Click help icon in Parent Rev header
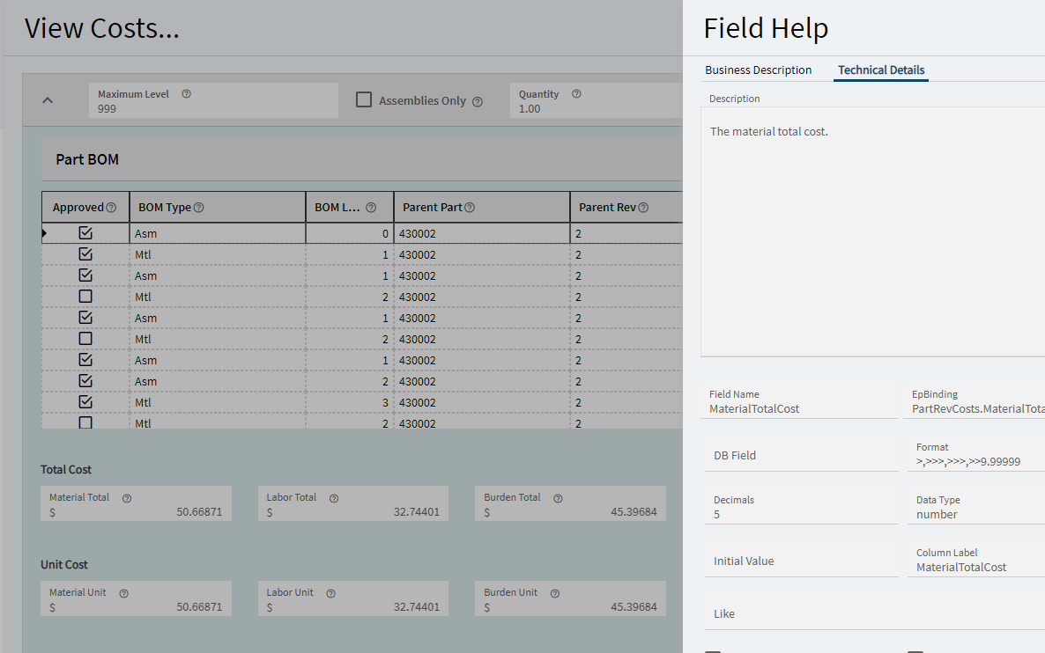The image size is (1045, 653). point(643,208)
